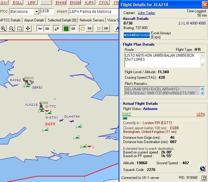Click the EHAM airport shortcut button
The width and height of the screenshot is (208, 182).
[x=60, y=2]
